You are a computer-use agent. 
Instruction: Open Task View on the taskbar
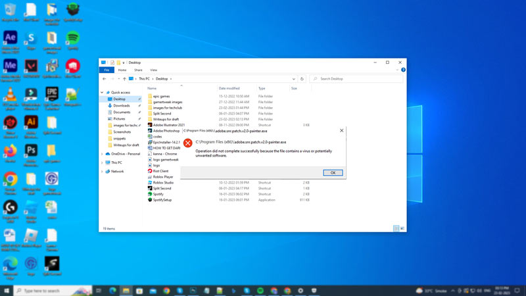[x=99, y=290]
